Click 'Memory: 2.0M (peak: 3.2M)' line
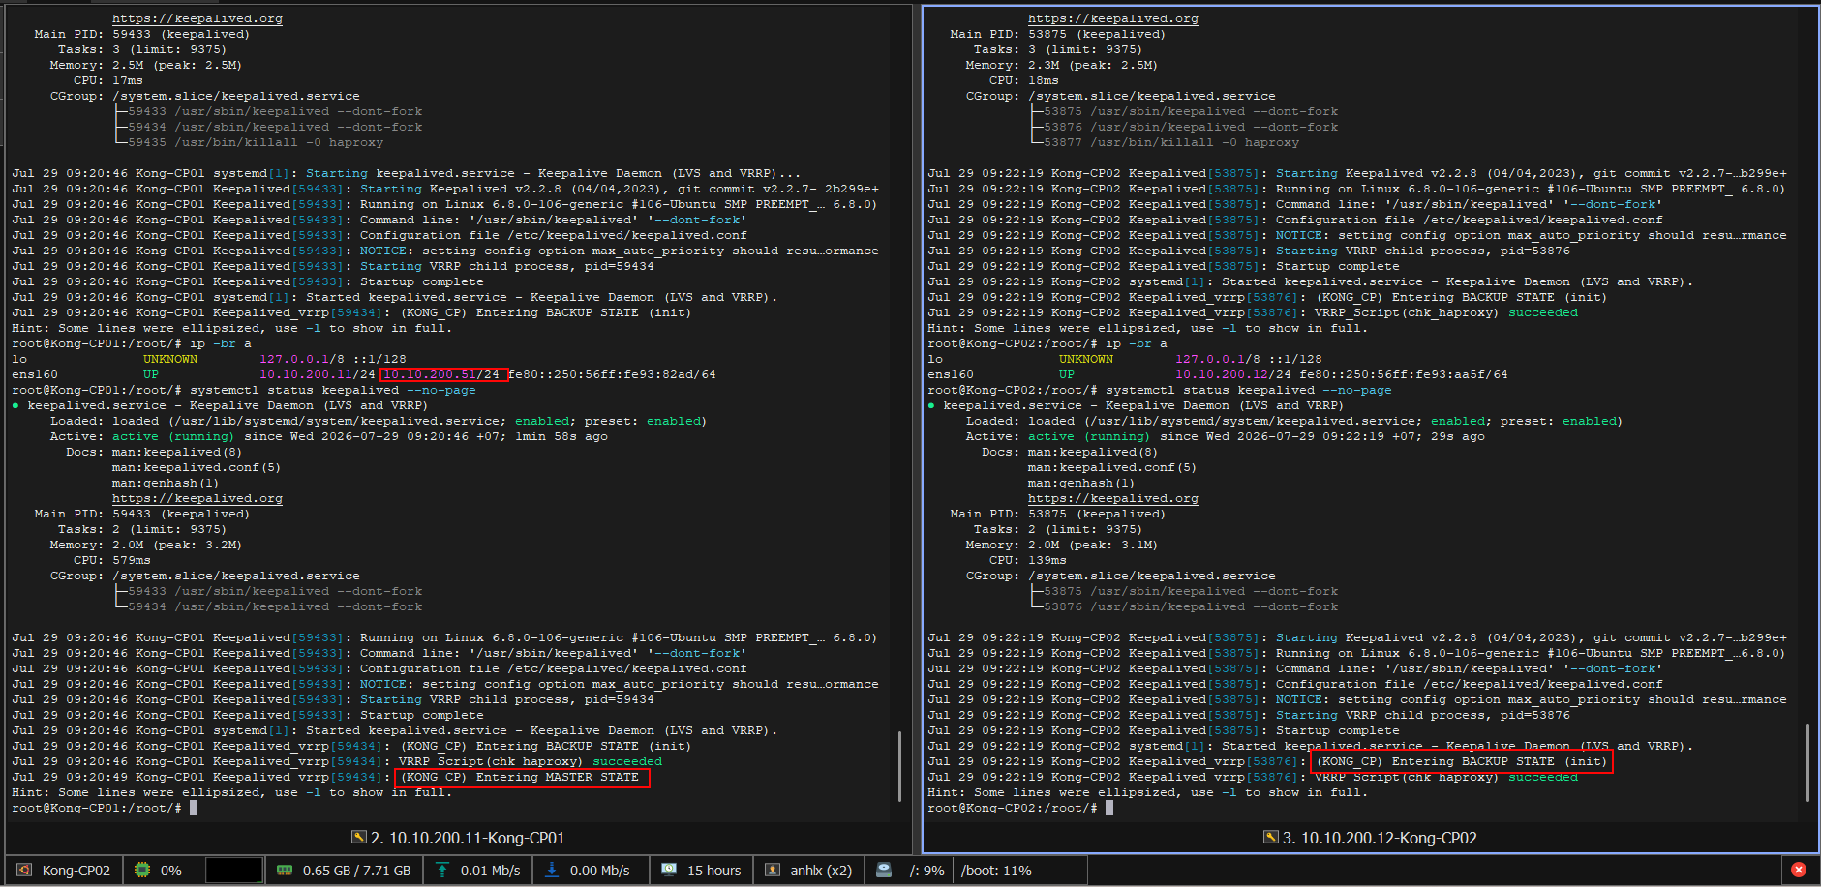Screen dimensions: 1821x887 (x=145, y=545)
